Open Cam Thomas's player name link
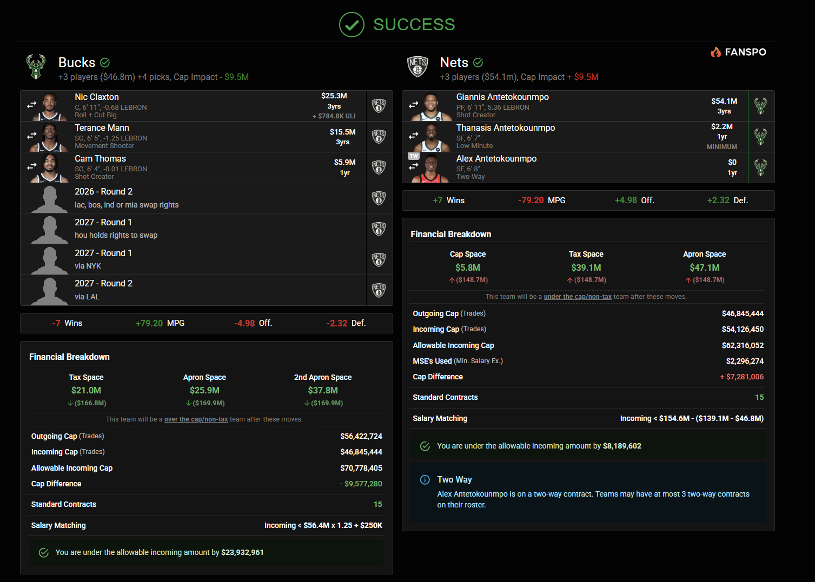Image resolution: width=815 pixels, height=582 pixels. point(101,159)
